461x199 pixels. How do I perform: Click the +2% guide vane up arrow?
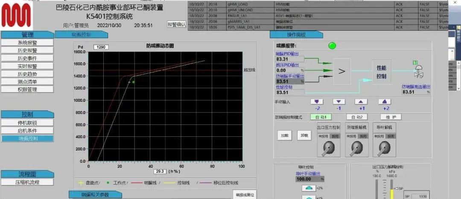307,188
